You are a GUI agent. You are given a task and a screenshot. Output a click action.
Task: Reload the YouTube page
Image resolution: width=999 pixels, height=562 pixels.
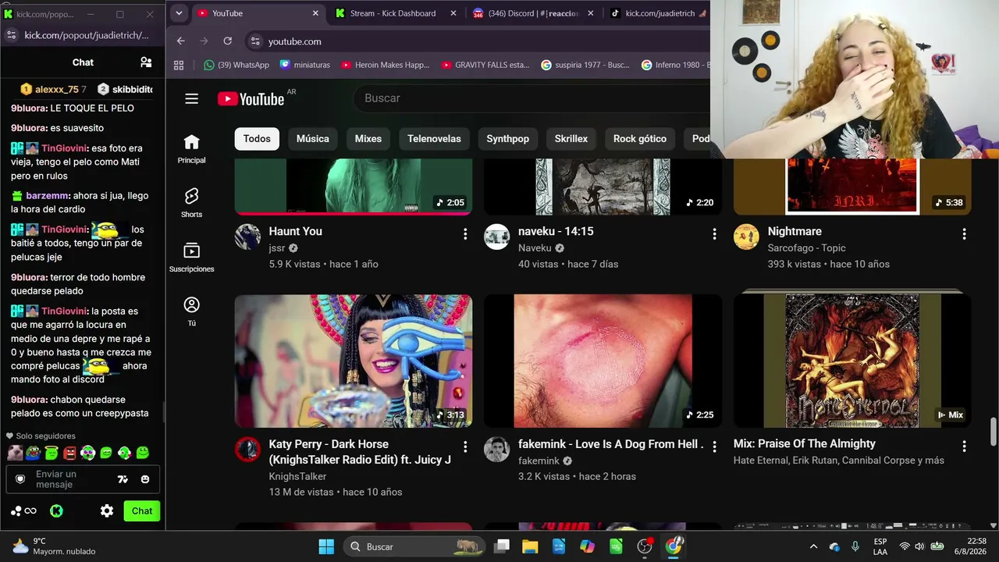tap(228, 41)
